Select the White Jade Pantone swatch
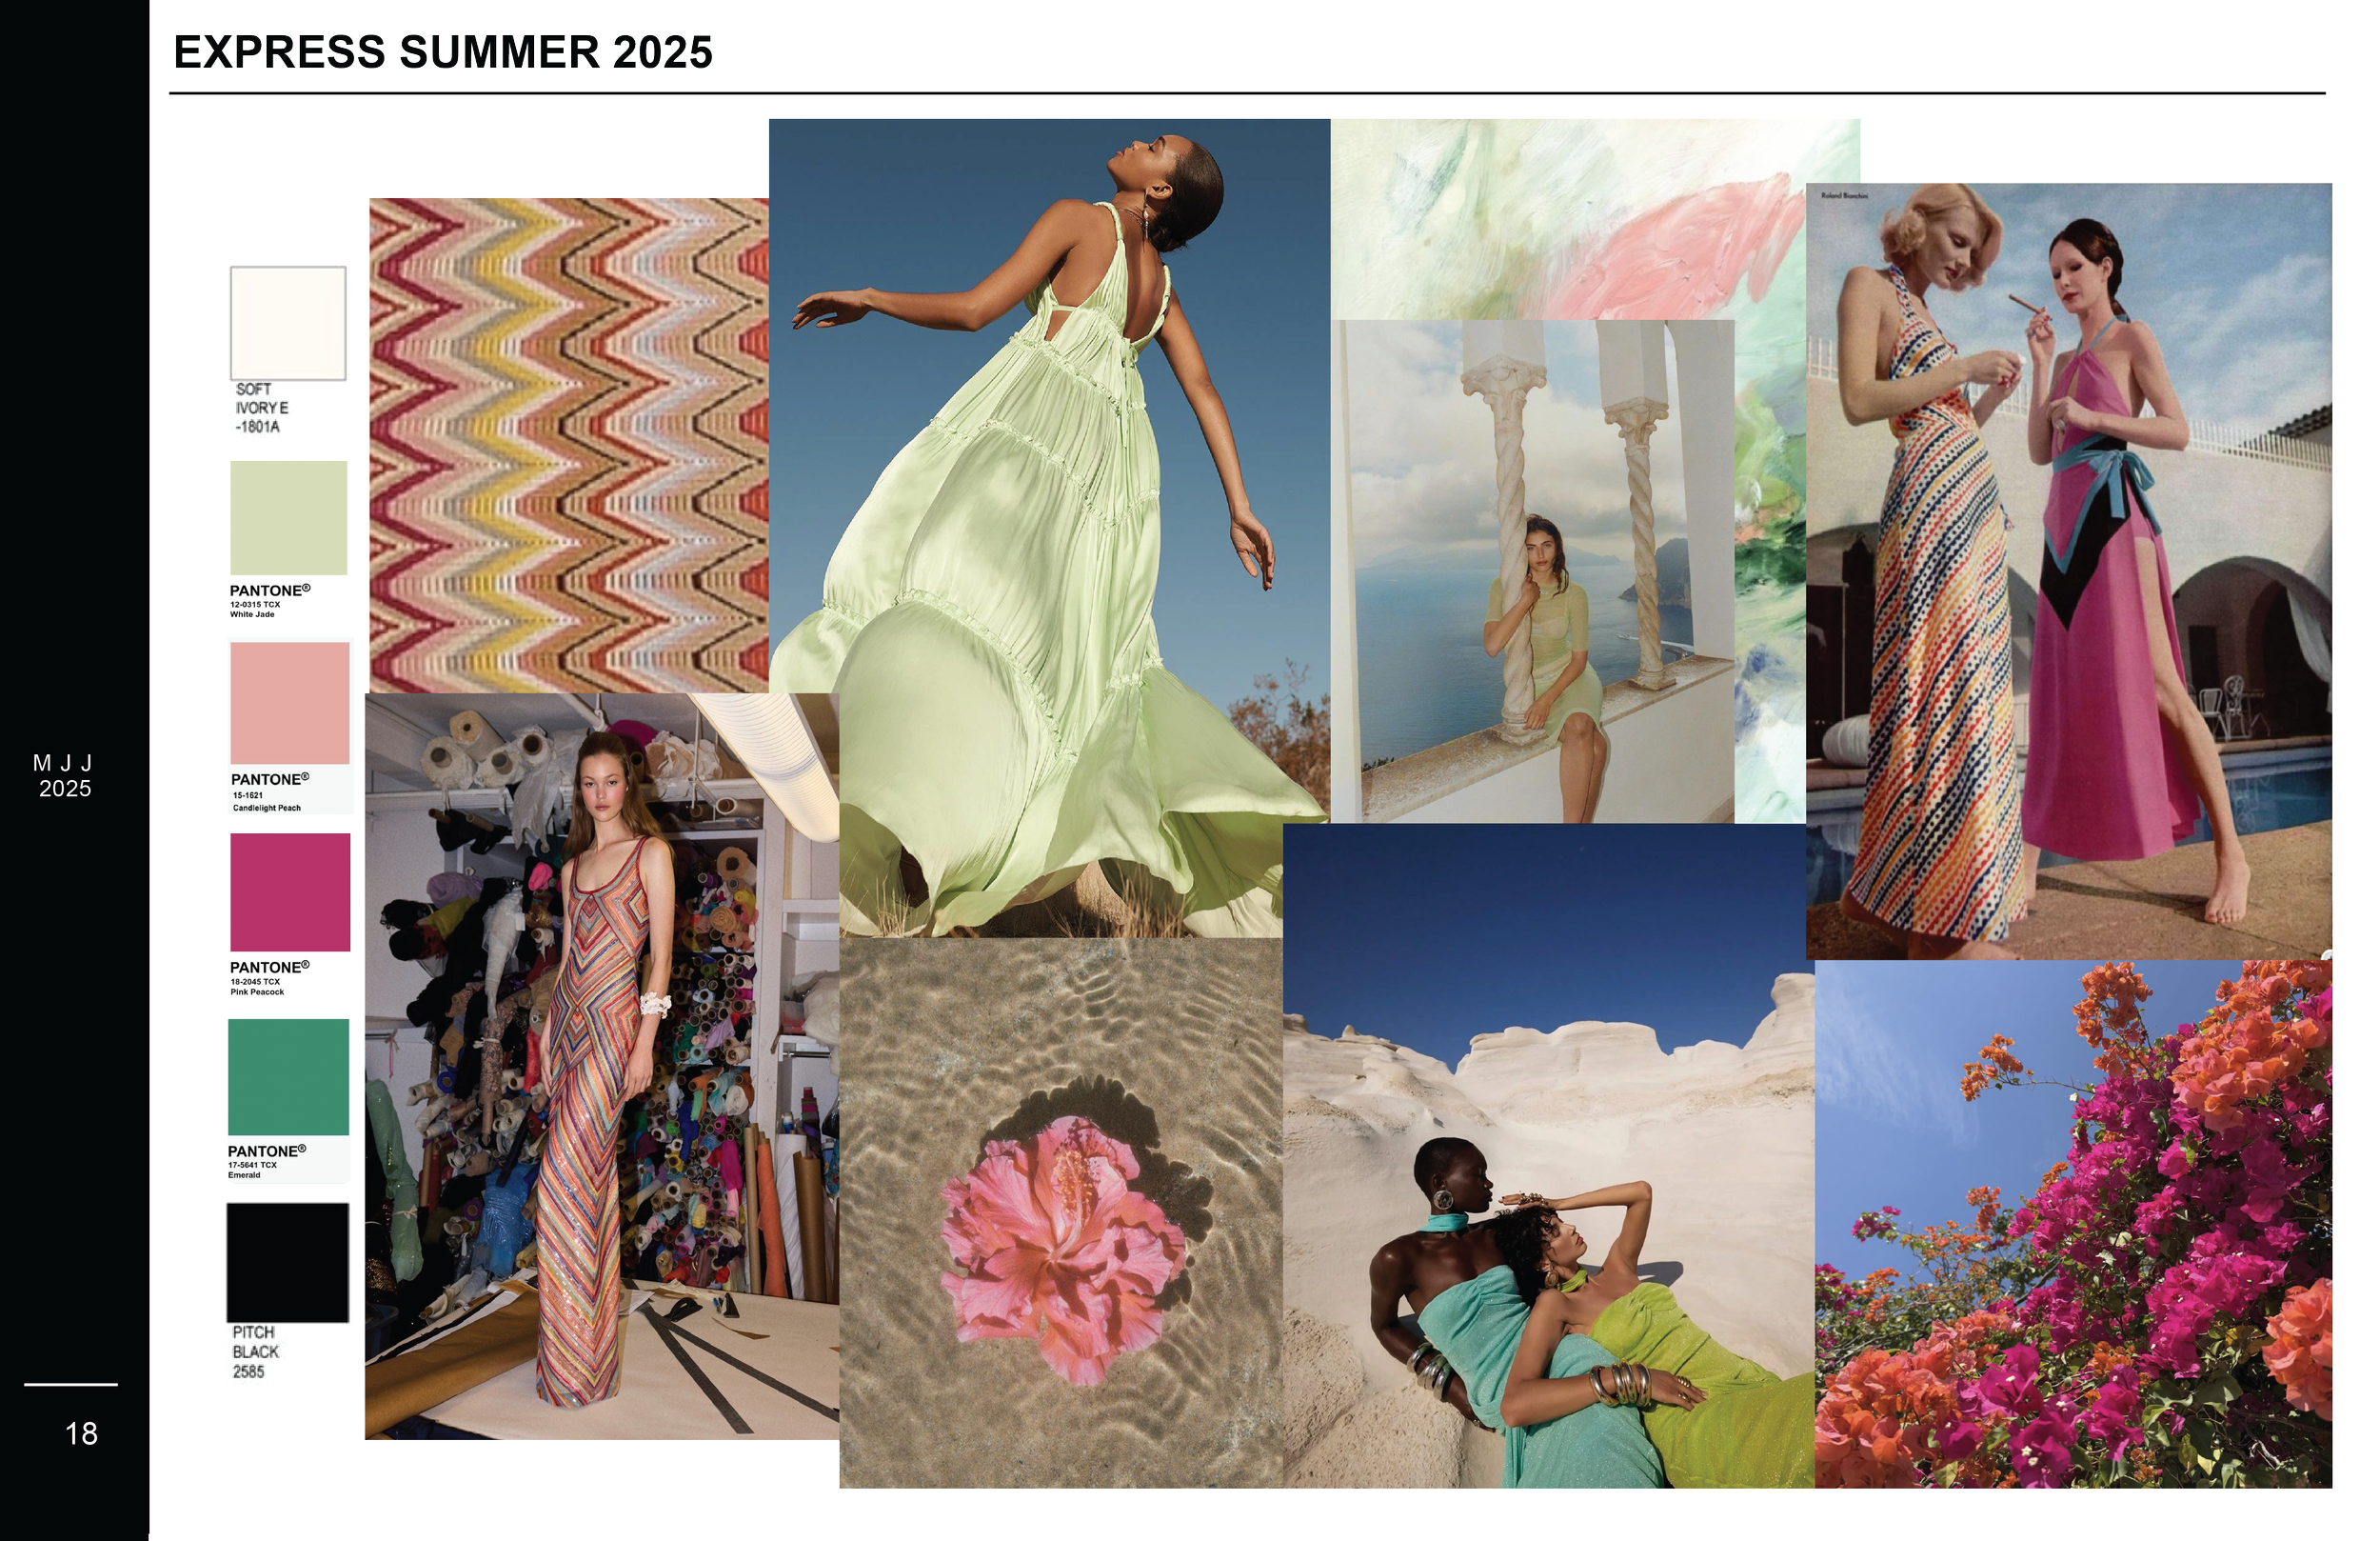This screenshot has height=1541, width=2380. click(289, 517)
